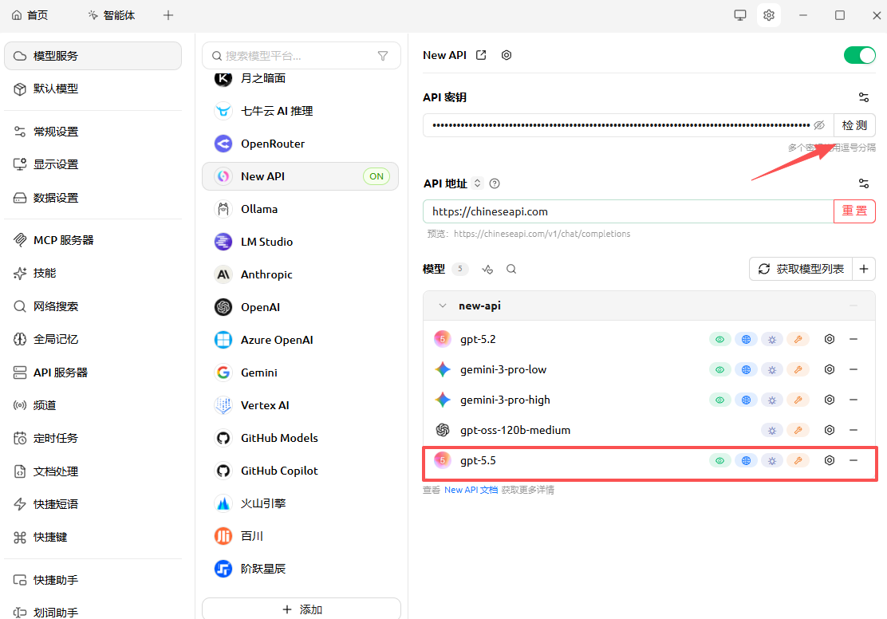Run model health check icon
Screen dimensions: 887x619
(x=487, y=269)
